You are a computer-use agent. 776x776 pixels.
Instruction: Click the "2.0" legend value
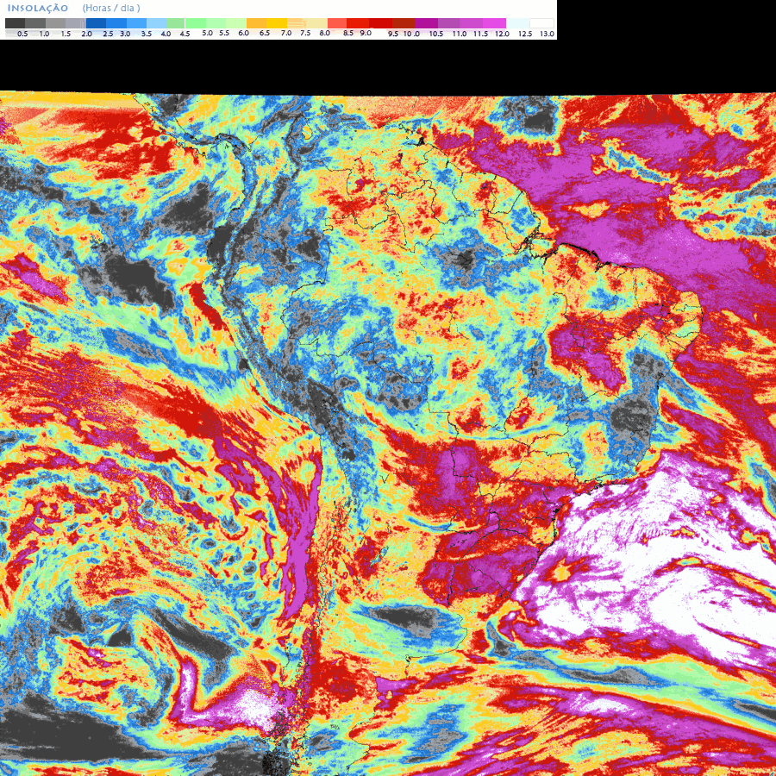tap(86, 34)
